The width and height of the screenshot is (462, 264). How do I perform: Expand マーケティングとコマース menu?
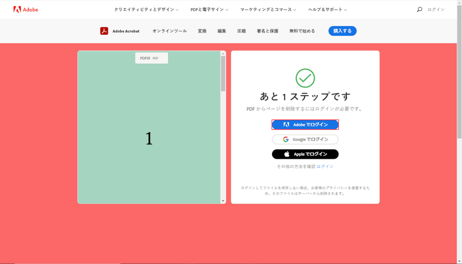pyautogui.click(x=268, y=10)
